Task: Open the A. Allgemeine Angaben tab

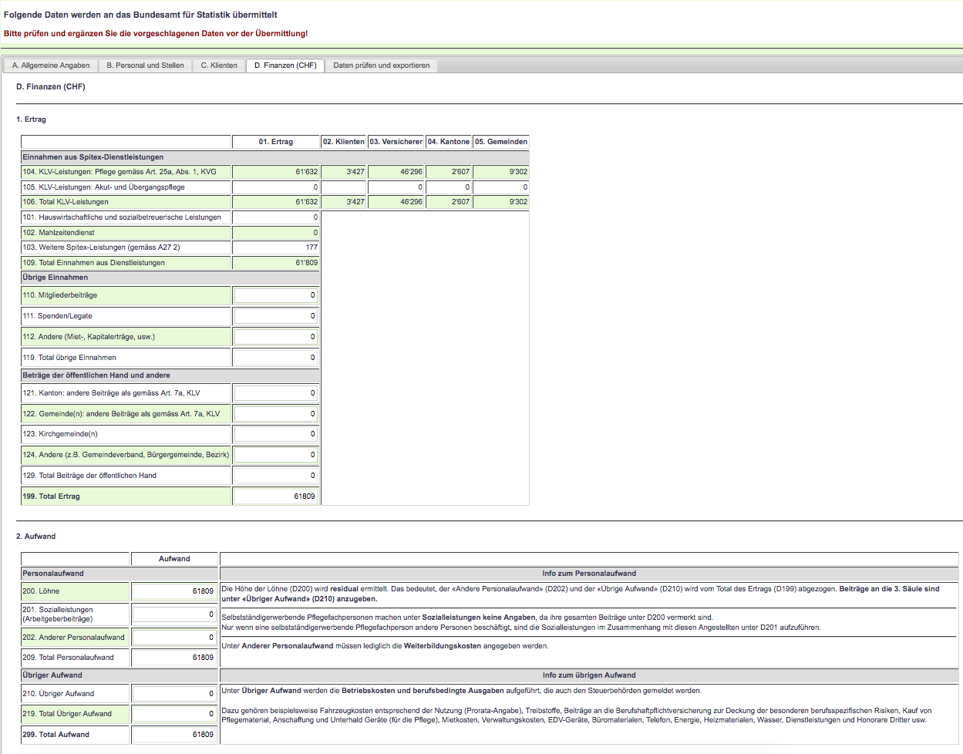Action: tap(51, 66)
